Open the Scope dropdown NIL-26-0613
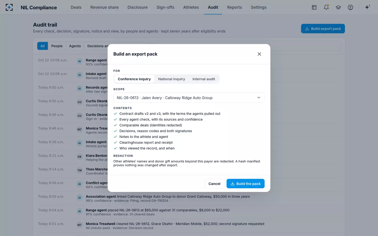The image size is (378, 236). [x=189, y=98]
